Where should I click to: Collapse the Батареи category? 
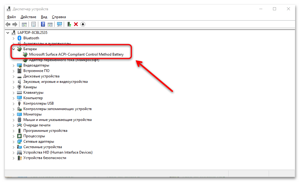point(13,49)
